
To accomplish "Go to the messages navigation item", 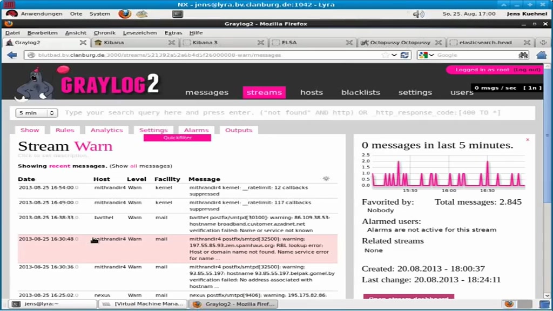I will click(x=207, y=92).
